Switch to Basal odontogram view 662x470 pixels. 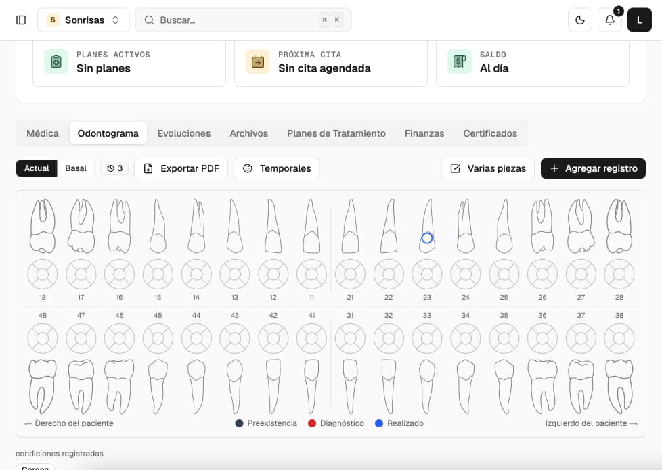pos(76,168)
